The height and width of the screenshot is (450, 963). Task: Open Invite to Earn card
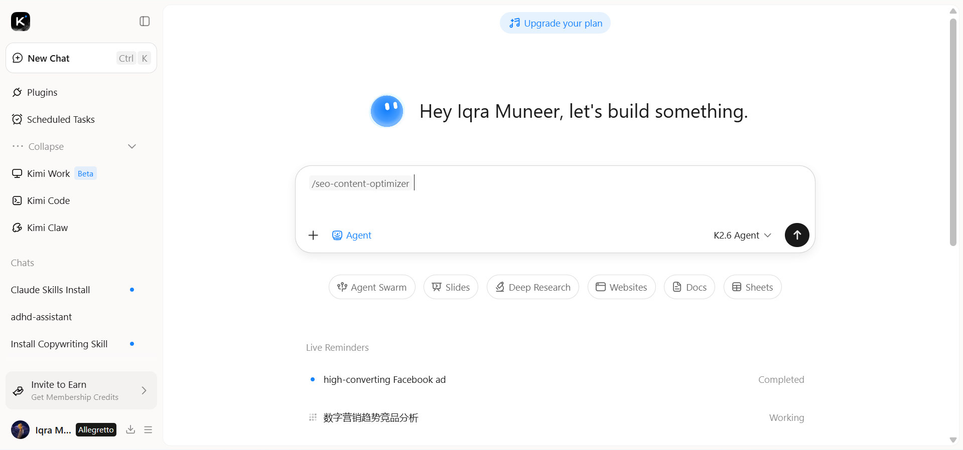[x=81, y=390]
